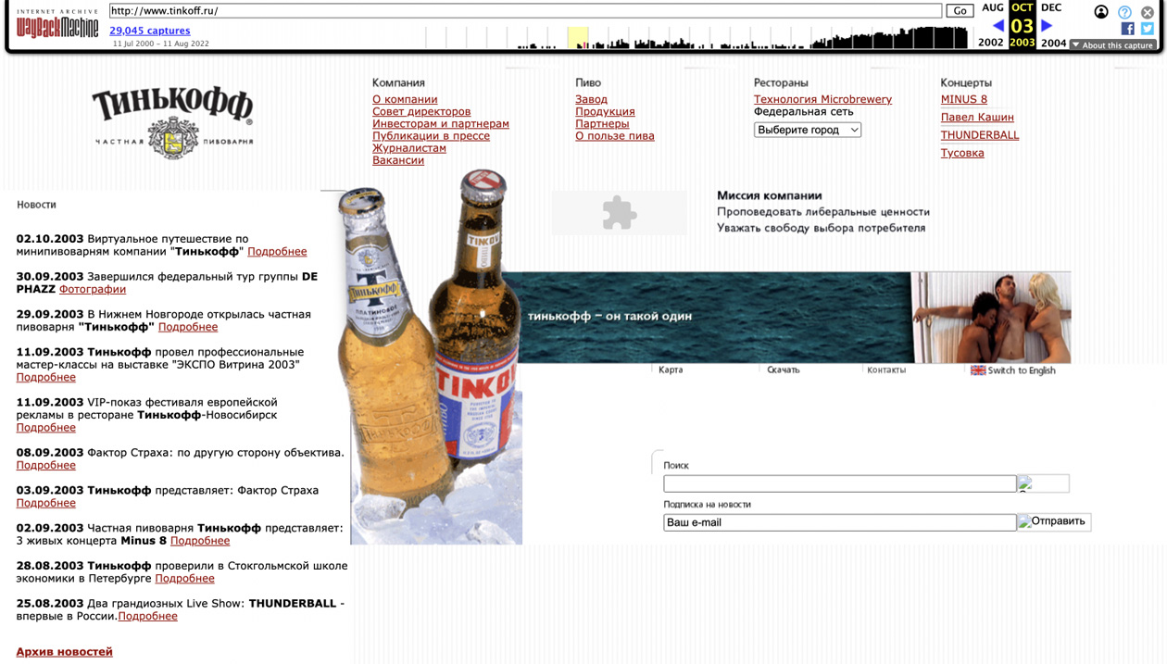Image resolution: width=1167 pixels, height=664 pixels.
Task: Open Вакансии link
Action: pyautogui.click(x=398, y=160)
